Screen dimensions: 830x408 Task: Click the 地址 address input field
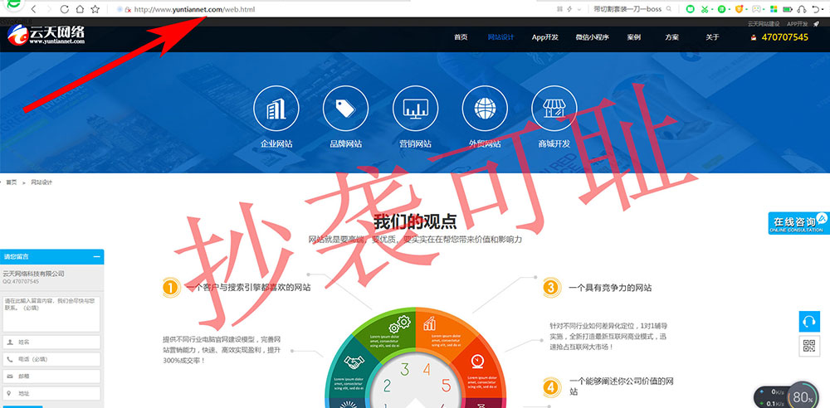51,394
